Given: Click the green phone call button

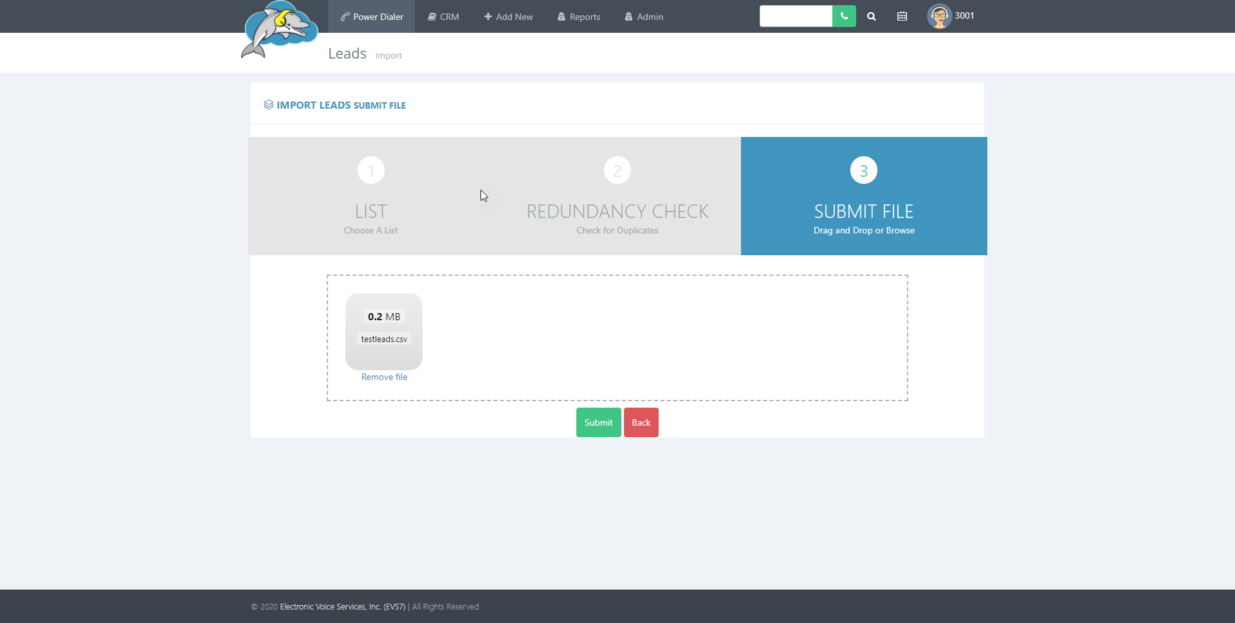Looking at the screenshot, I should [844, 16].
